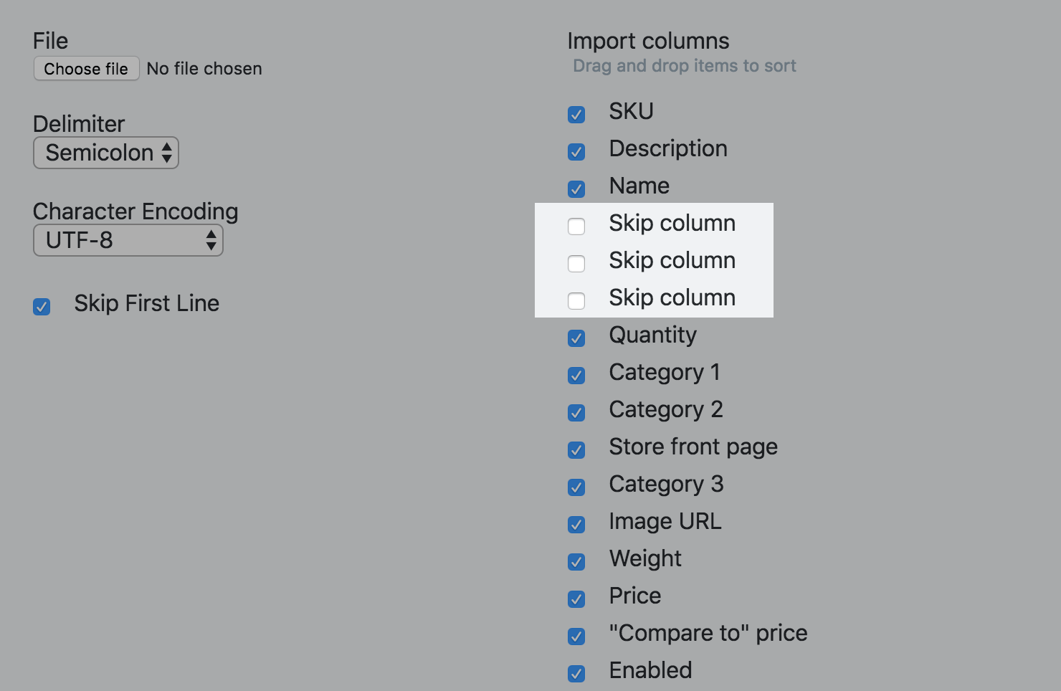
Task: Uncheck the "Compare to" price checkbox
Action: [576, 637]
